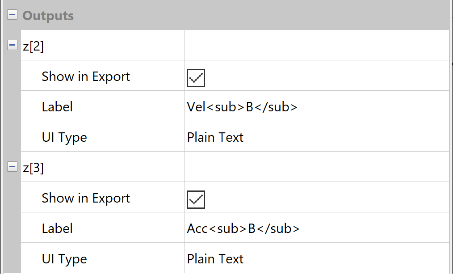This screenshot has height=275, width=453.
Task: Select the UI Type property name under z[2]
Action: pyautogui.click(x=64, y=137)
